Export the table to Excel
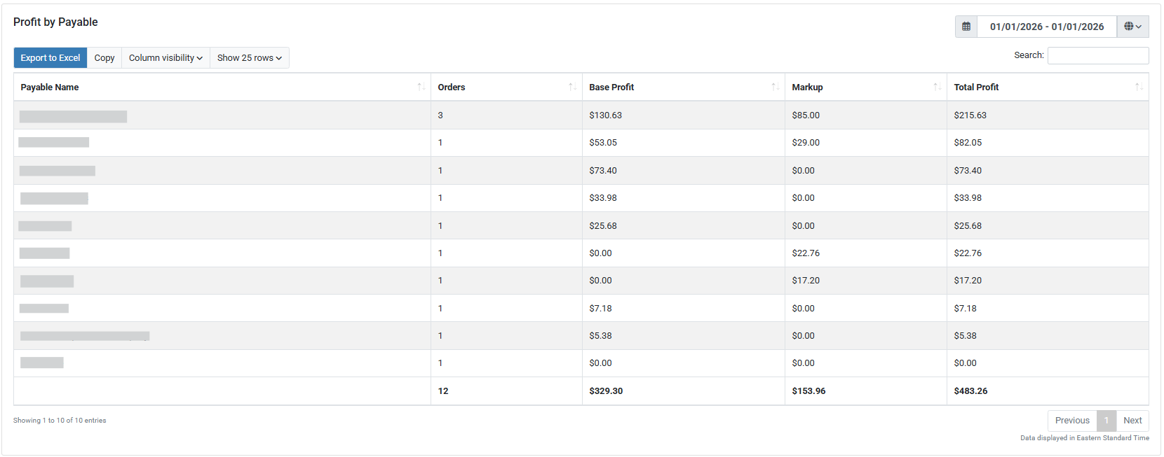The width and height of the screenshot is (1164, 457). 50,58
